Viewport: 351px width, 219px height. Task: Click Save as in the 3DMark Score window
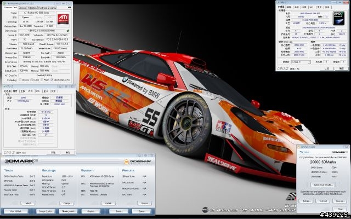point(340,201)
